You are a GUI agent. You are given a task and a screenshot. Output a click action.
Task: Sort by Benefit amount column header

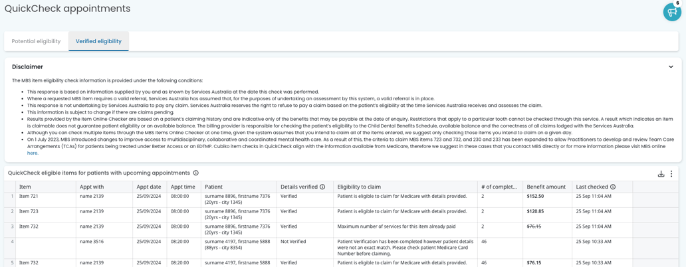point(546,187)
